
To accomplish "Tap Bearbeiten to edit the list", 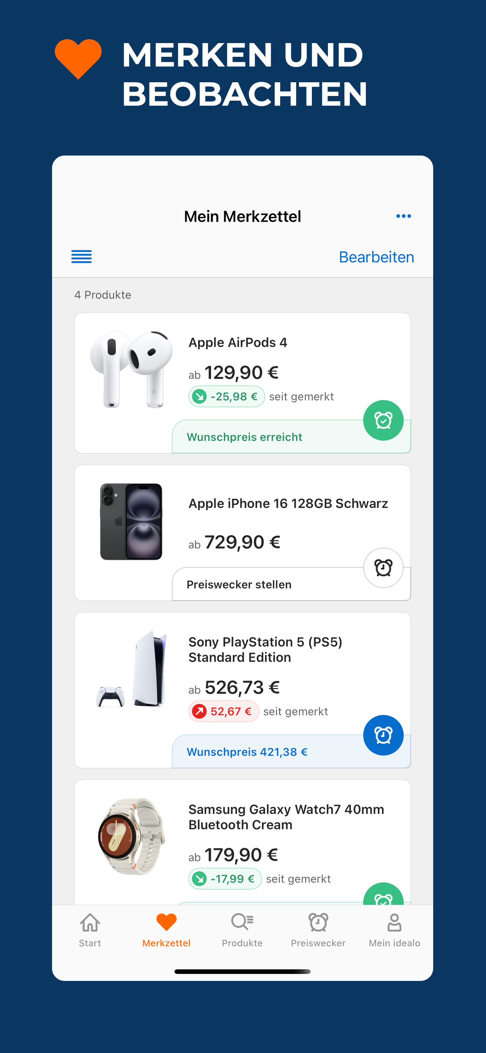I will click(x=376, y=257).
